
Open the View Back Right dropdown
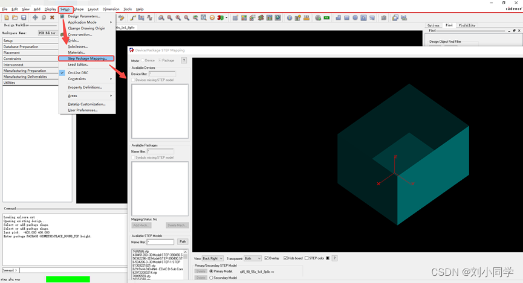[x=212, y=258]
